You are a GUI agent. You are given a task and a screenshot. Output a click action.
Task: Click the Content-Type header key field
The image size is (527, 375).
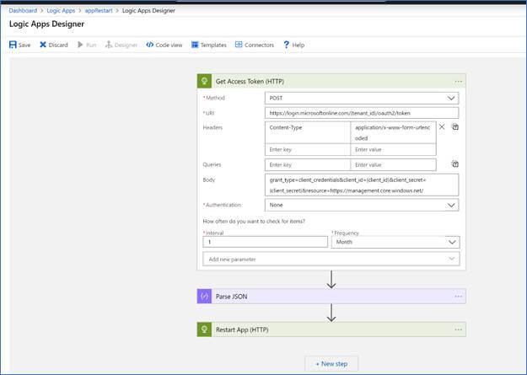pos(308,132)
